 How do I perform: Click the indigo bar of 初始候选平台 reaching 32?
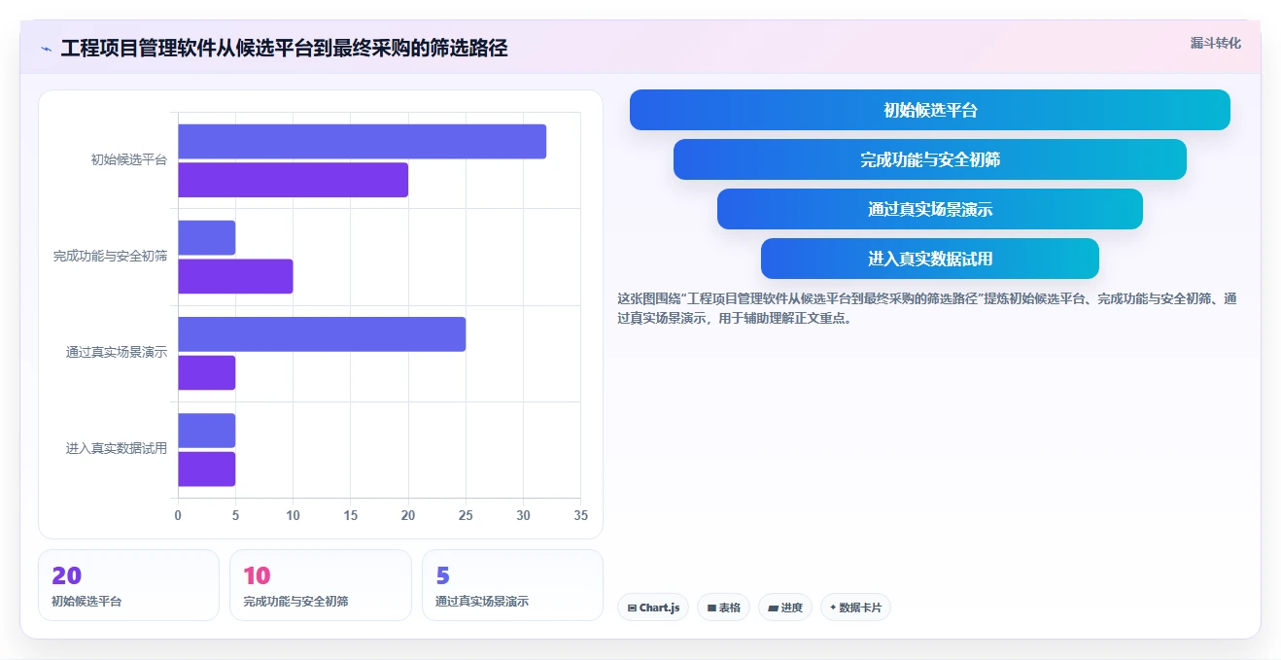point(362,142)
